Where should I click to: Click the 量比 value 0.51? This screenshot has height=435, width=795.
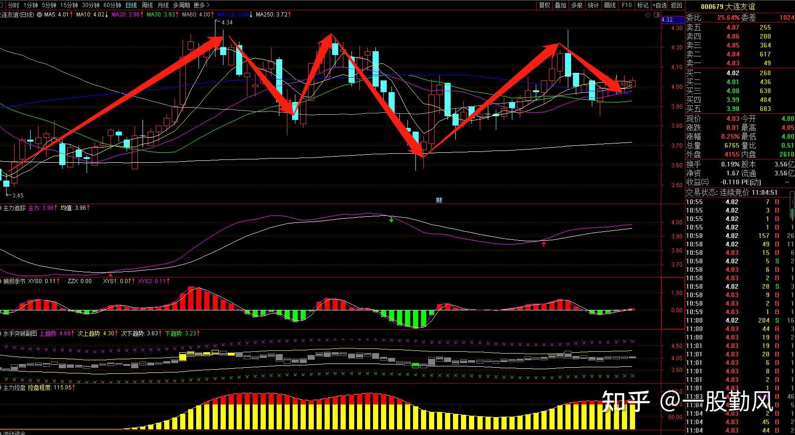click(787, 146)
